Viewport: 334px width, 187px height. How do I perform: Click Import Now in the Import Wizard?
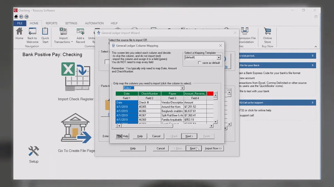pos(213,148)
